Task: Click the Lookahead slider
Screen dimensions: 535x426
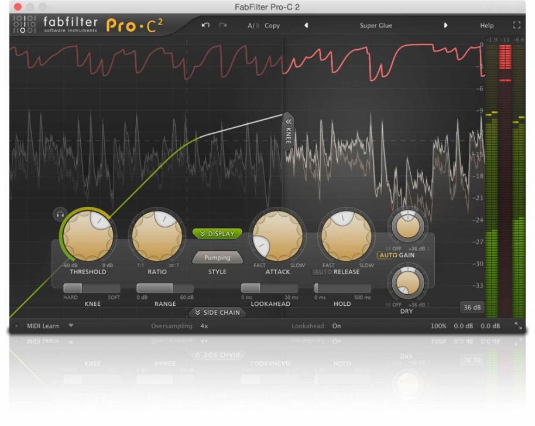Action: click(269, 288)
